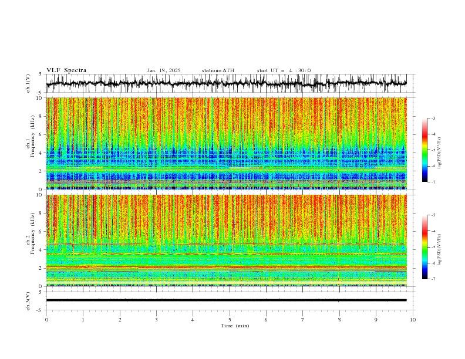The image size is (465, 359).
Task: Click the time axis tick label "2"
Action: 120,320
